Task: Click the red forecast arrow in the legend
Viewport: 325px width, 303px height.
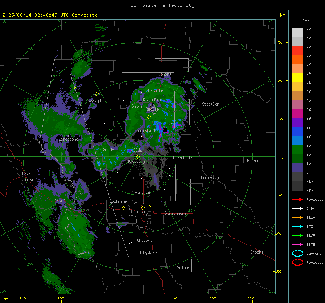Action: coord(298,199)
